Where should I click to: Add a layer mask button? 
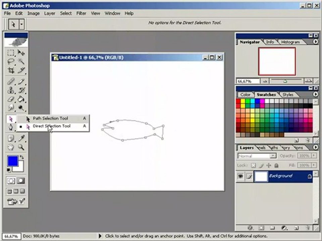[x=261, y=228]
